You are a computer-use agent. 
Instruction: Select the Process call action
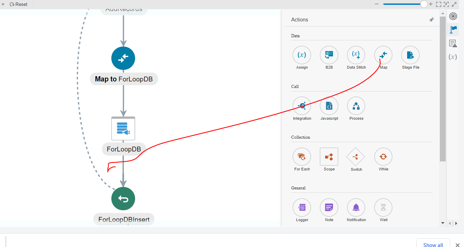pos(356,106)
